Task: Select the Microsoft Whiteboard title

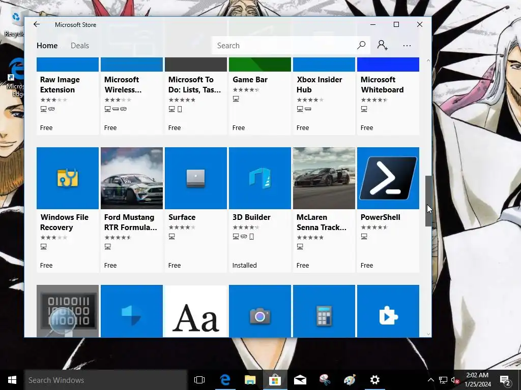Action: point(382,85)
